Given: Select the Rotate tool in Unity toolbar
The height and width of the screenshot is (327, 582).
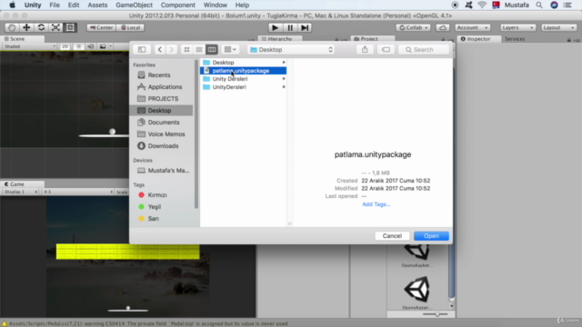Looking at the screenshot, I should pyautogui.click(x=41, y=27).
